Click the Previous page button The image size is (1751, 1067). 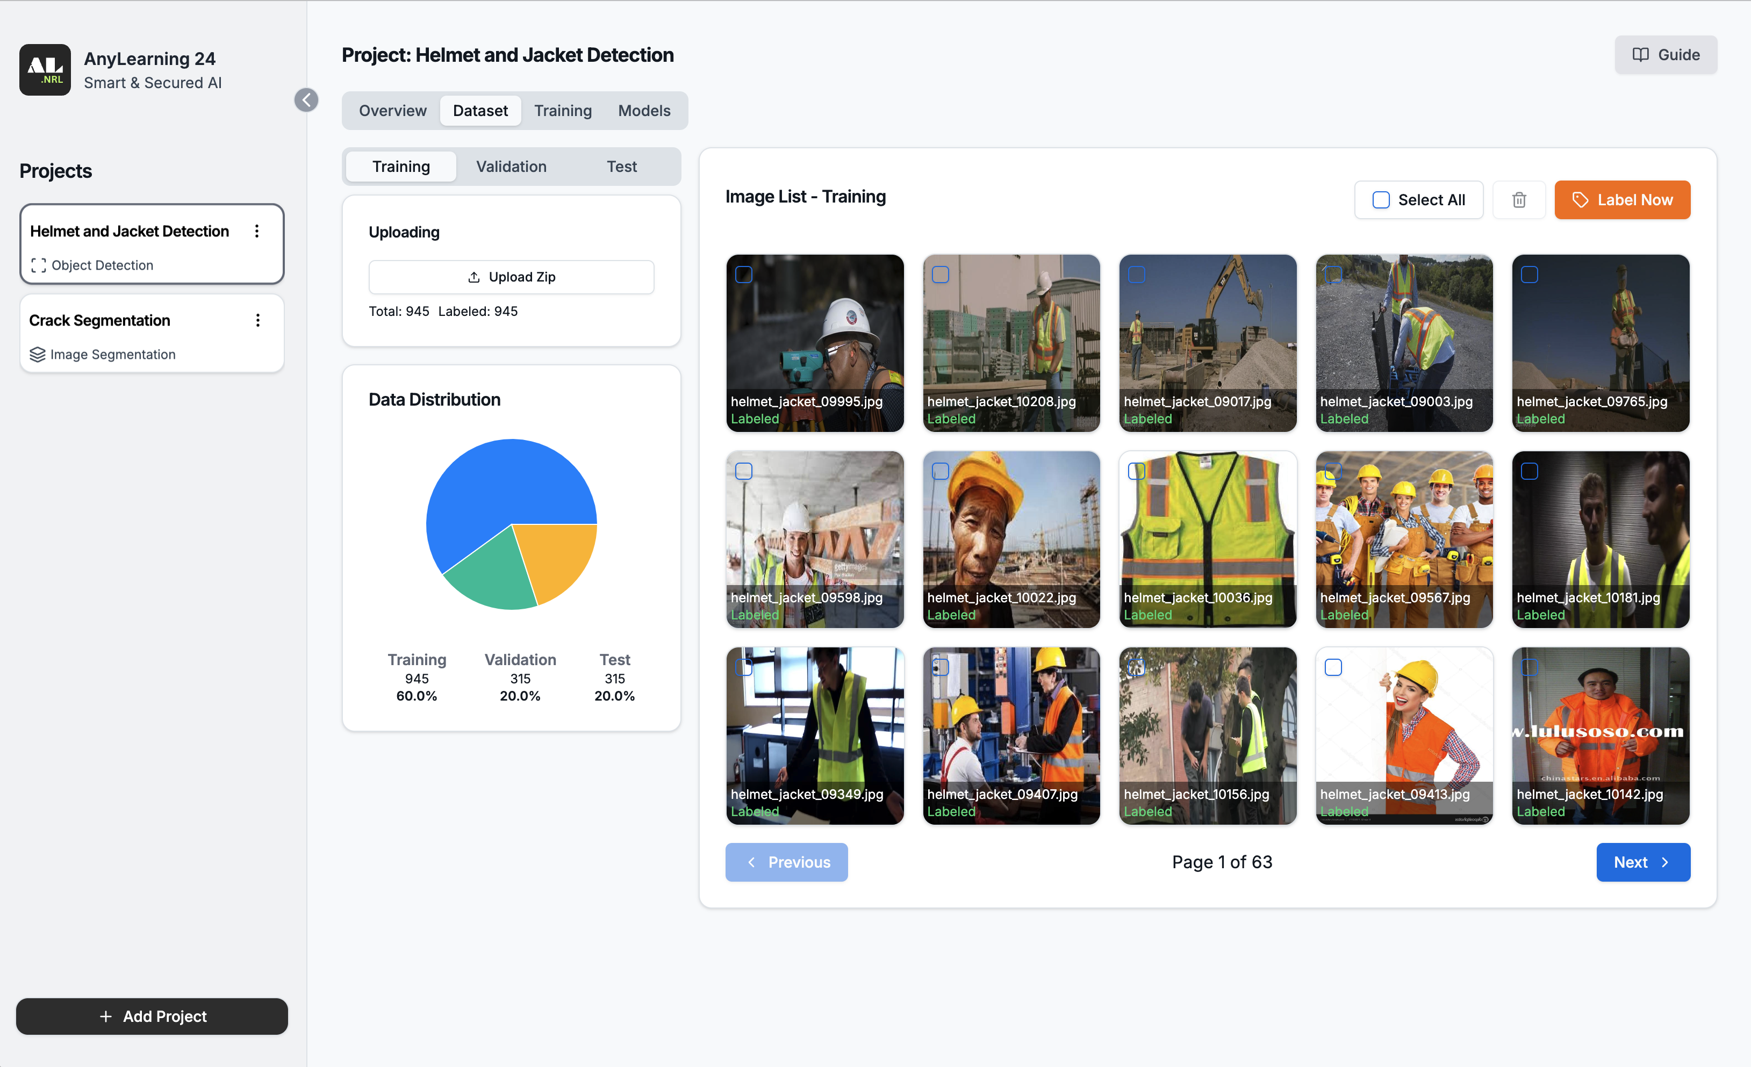[786, 862]
